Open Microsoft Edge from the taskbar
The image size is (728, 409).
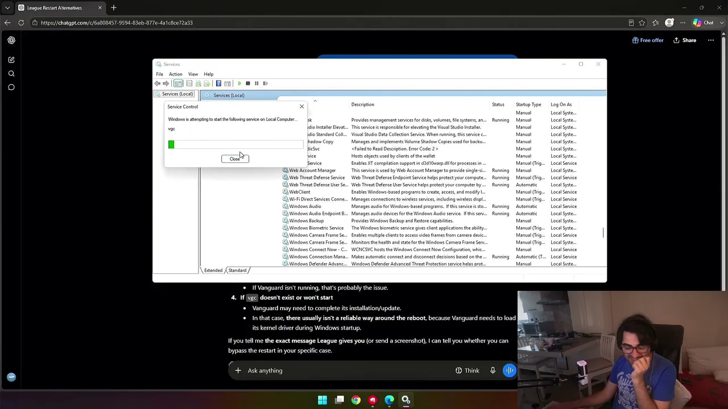click(389, 400)
